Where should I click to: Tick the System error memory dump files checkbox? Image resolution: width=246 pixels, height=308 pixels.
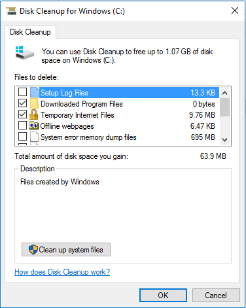23,137
